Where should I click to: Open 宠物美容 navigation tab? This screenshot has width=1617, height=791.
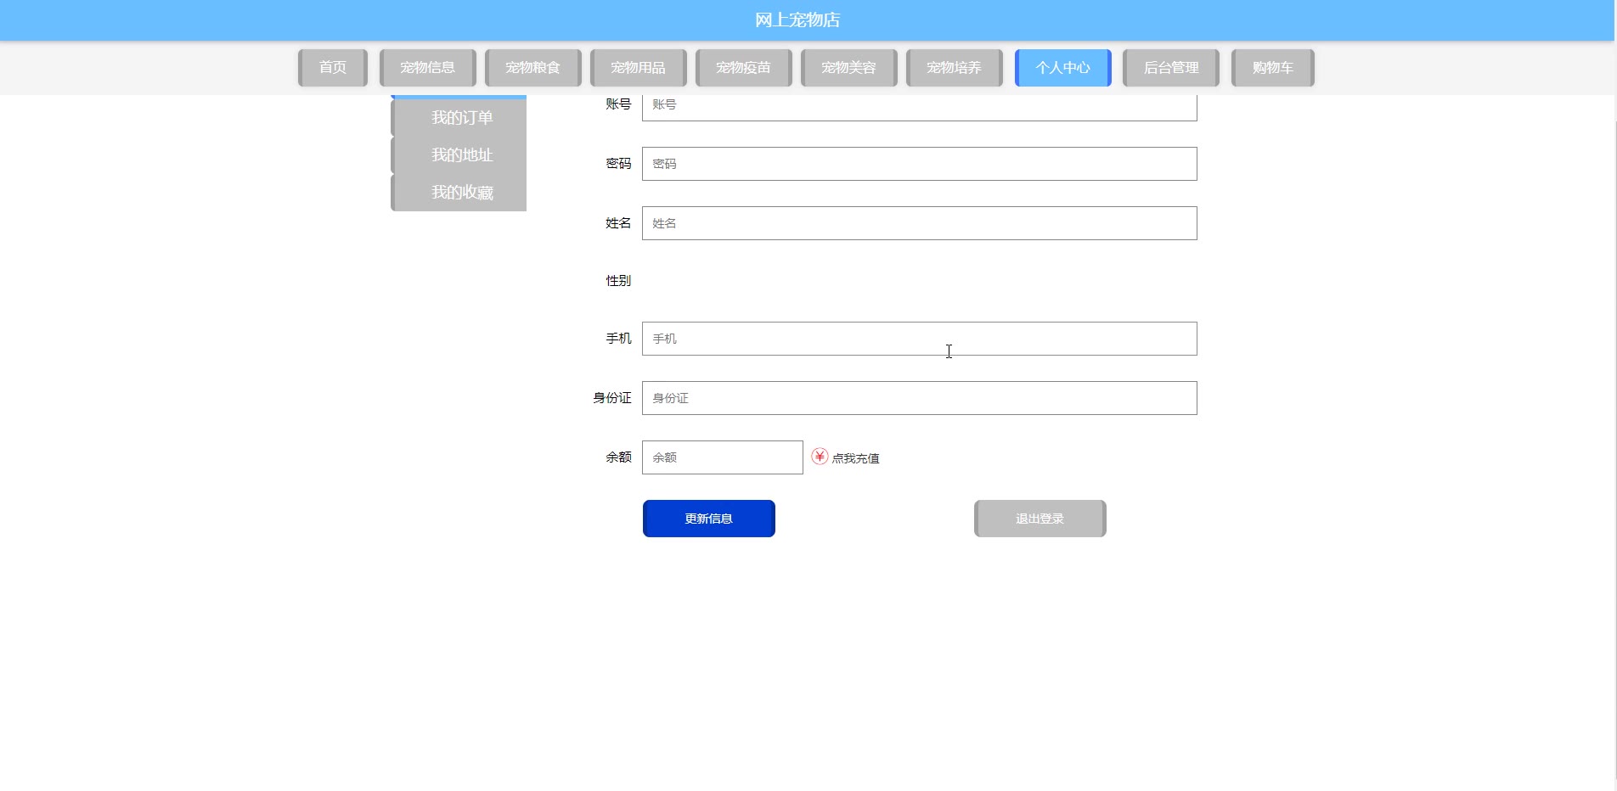849,68
